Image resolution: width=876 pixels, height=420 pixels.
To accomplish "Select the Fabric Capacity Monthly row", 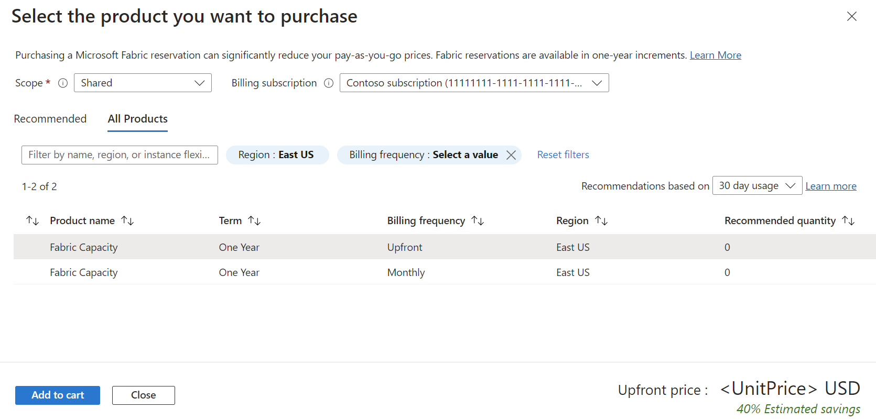I will [84, 272].
